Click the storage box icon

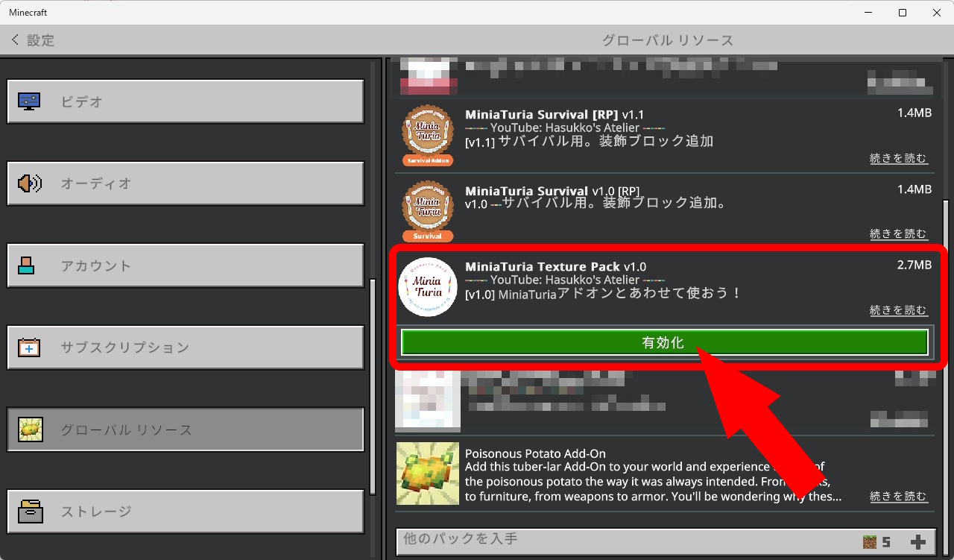click(30, 512)
